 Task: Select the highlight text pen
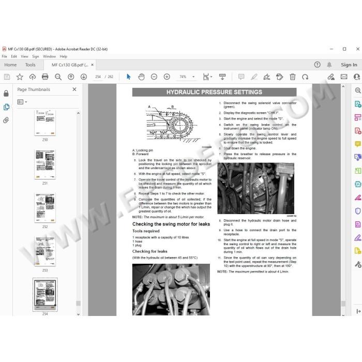tap(254, 77)
